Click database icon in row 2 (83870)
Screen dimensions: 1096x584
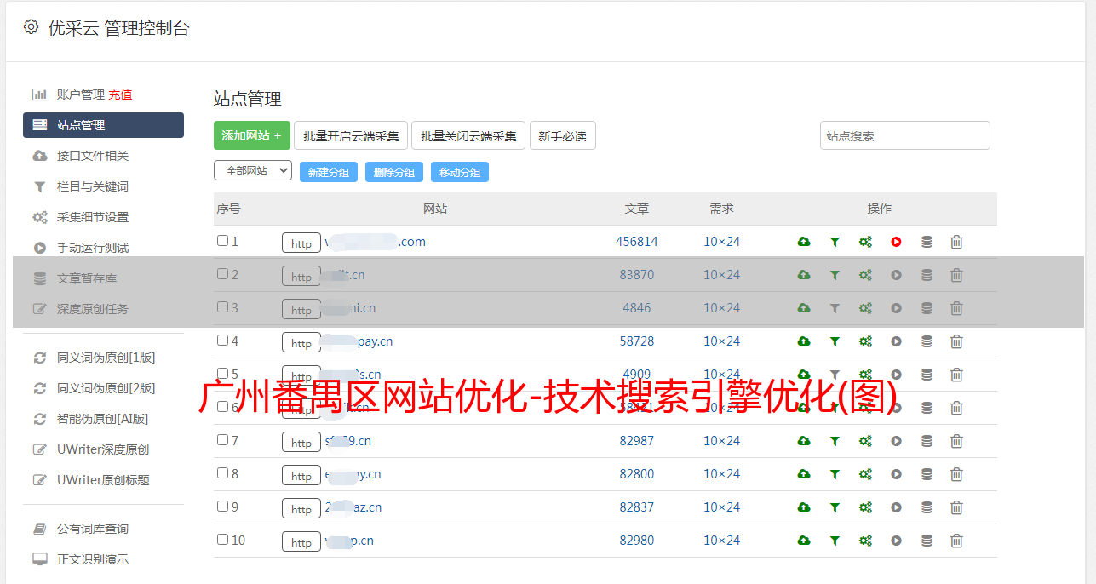point(927,275)
